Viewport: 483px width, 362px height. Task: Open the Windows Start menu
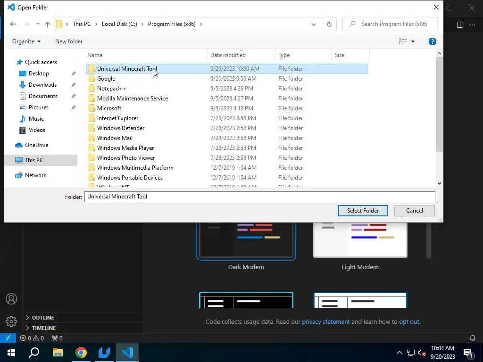(x=11, y=353)
